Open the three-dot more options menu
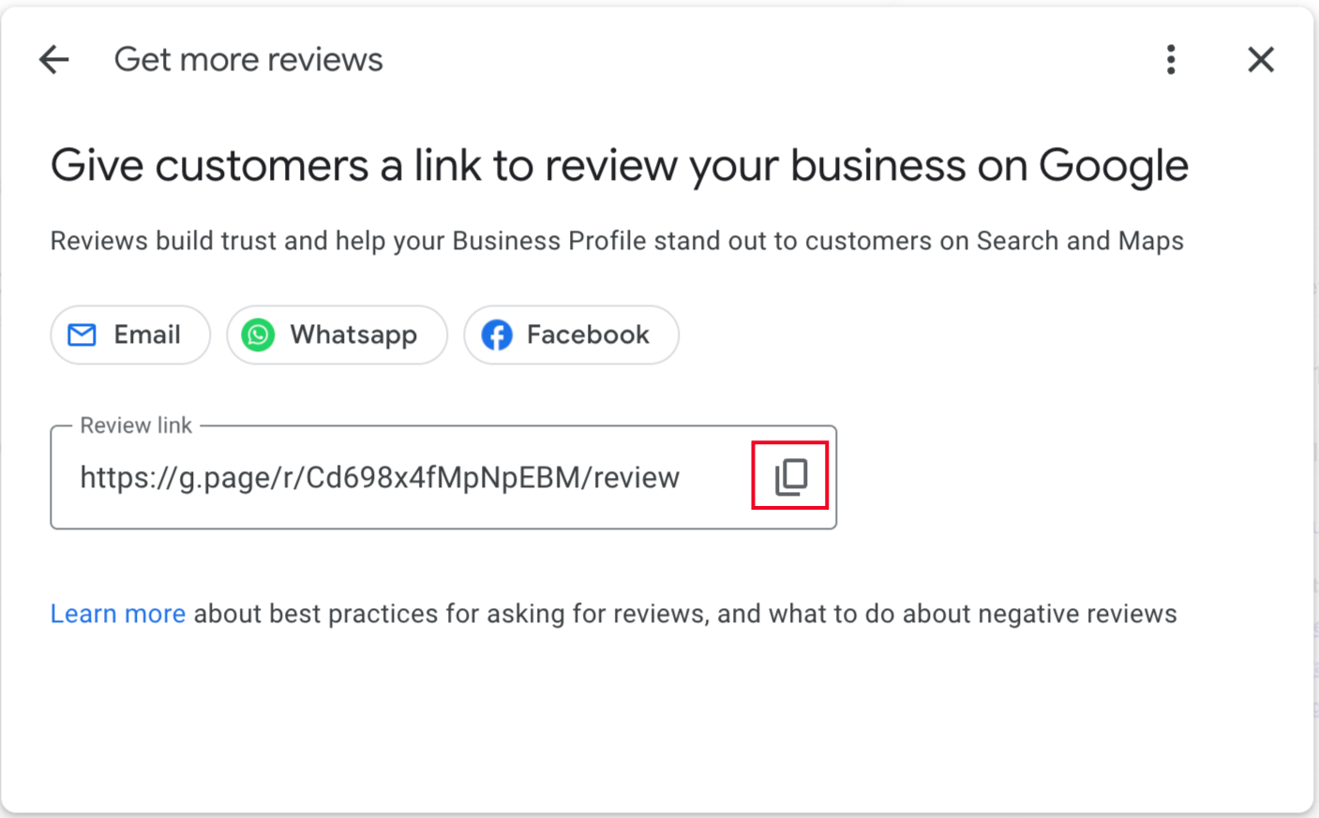The image size is (1319, 818). click(1171, 60)
